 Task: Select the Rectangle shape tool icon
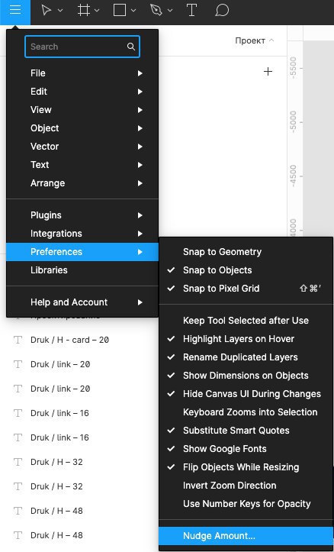(120, 10)
